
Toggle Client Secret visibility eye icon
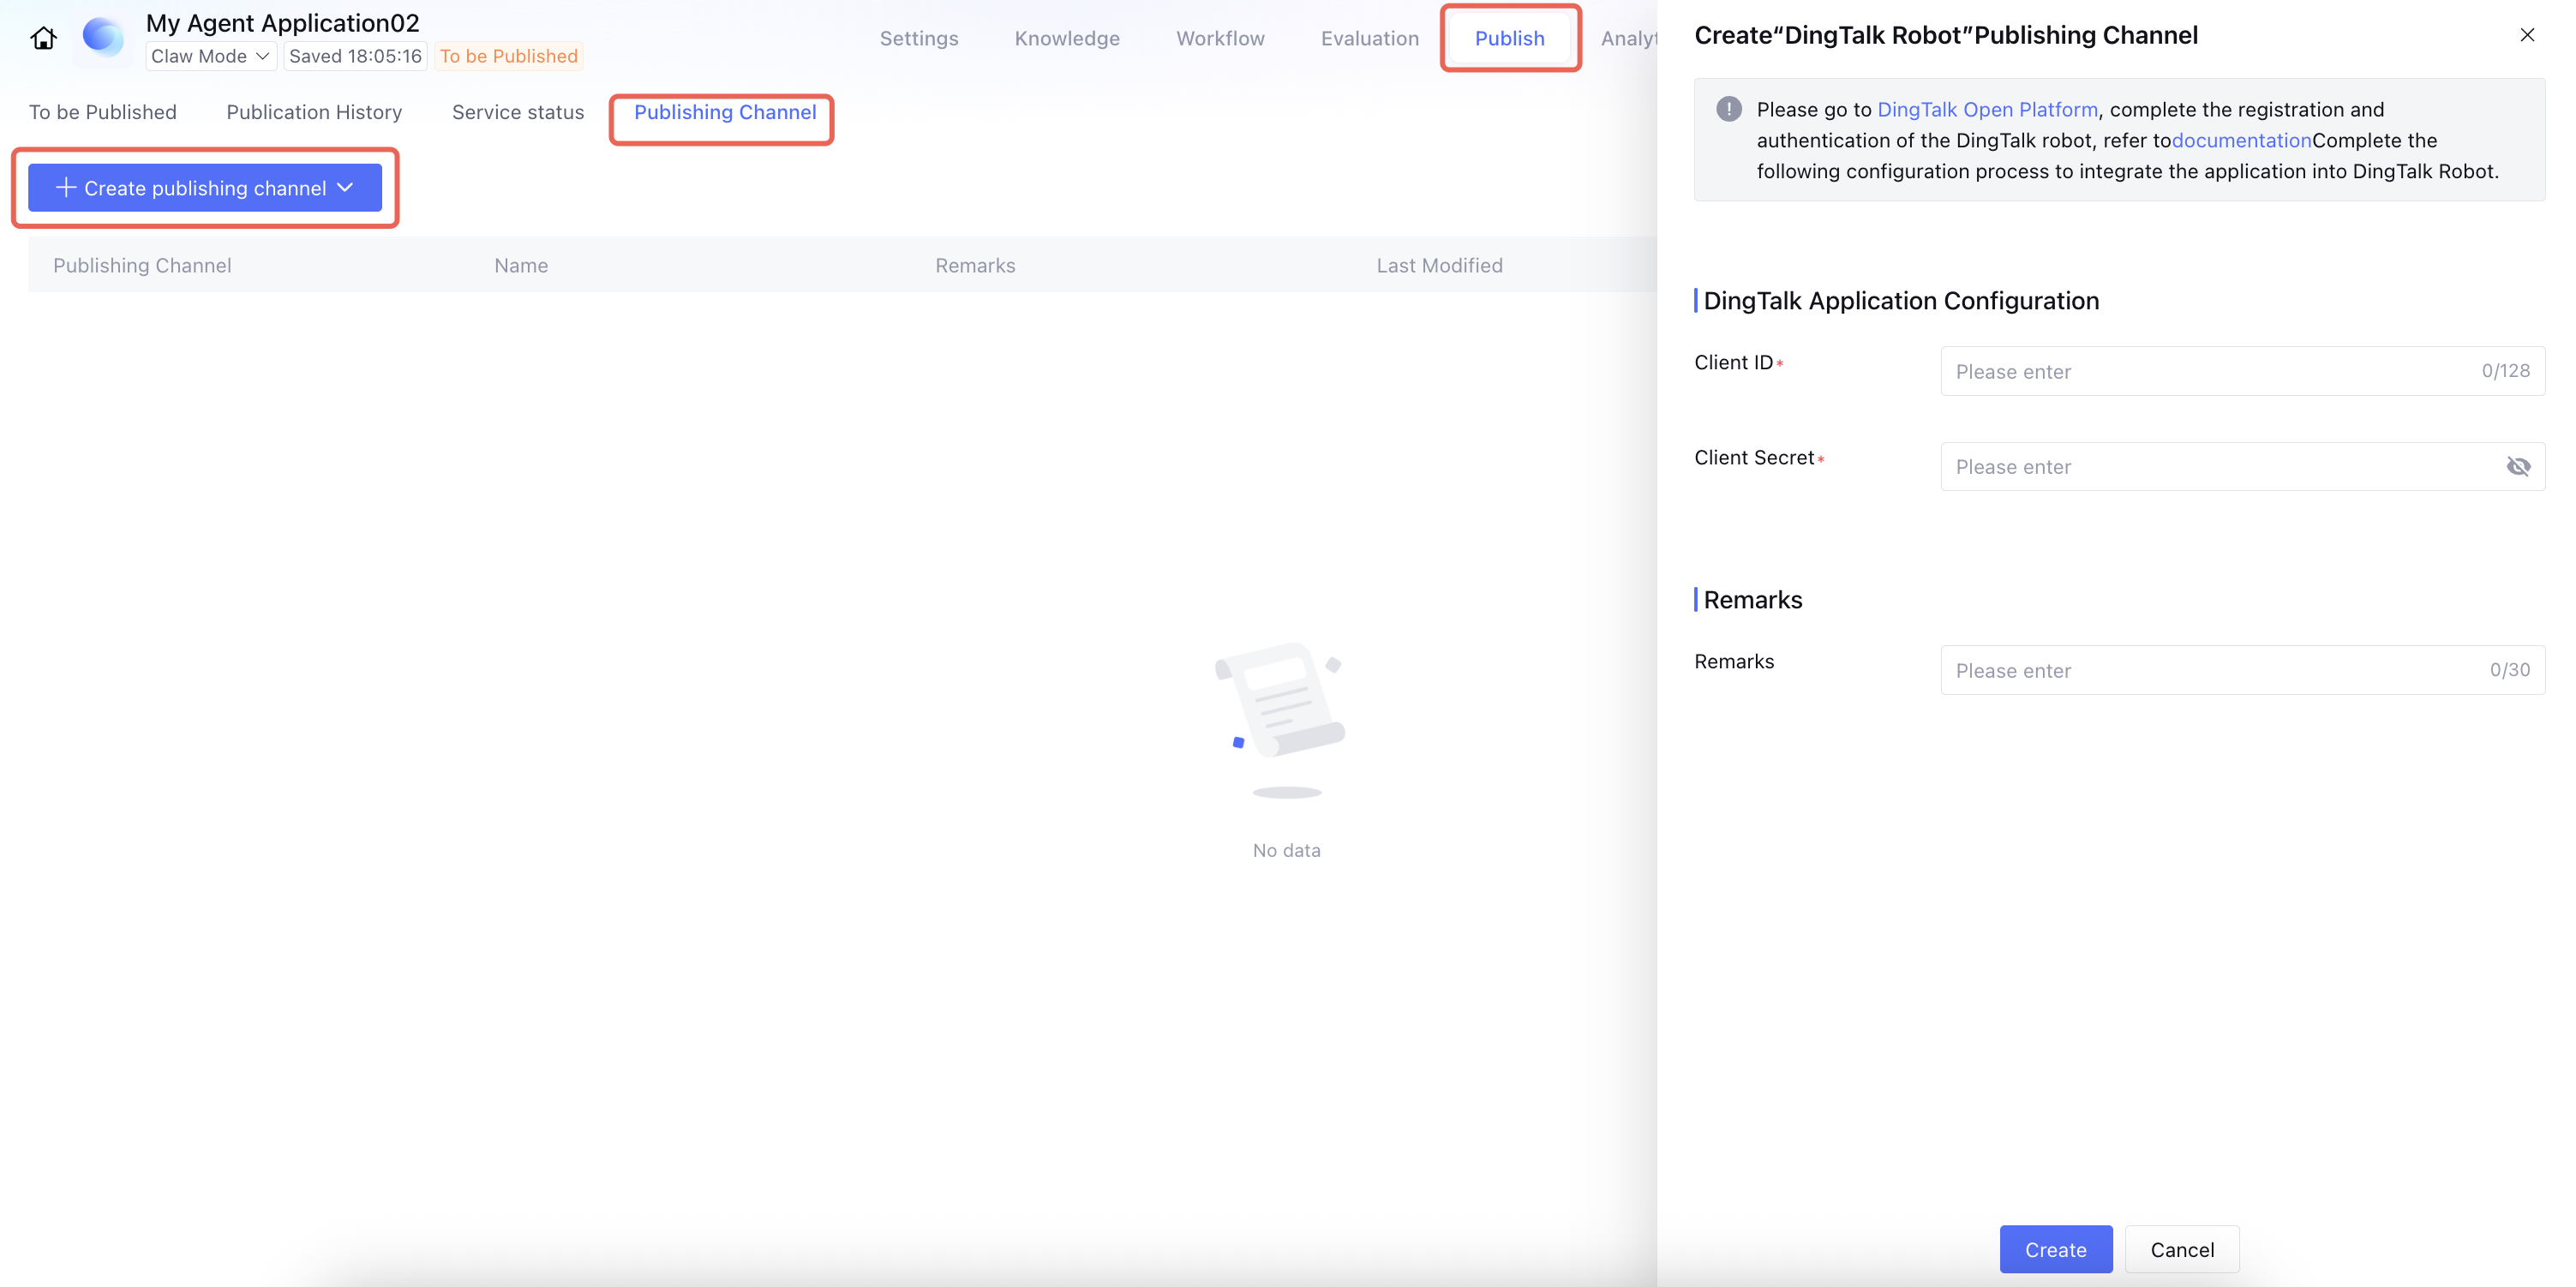tap(2517, 466)
